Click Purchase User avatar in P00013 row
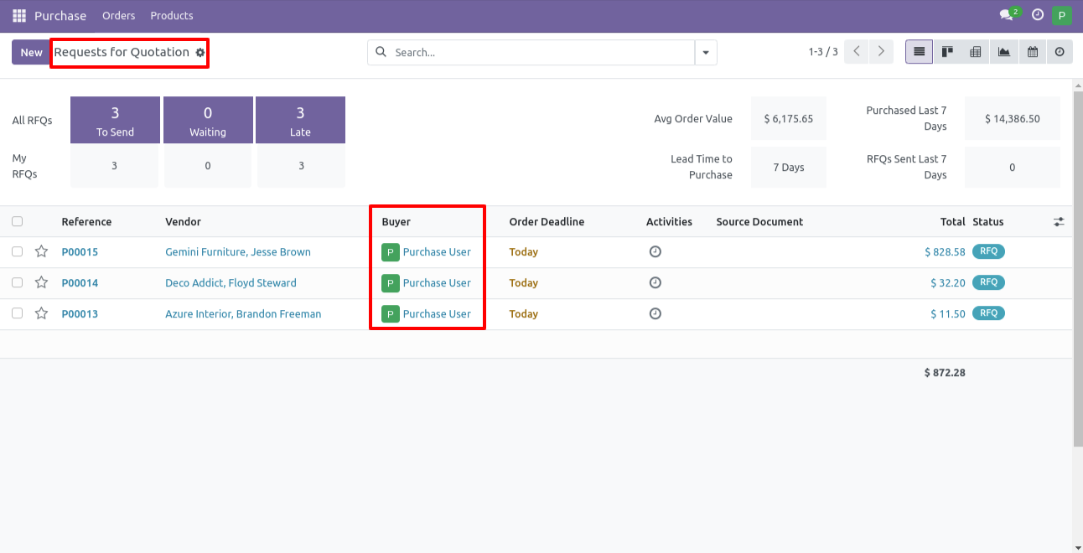 (x=390, y=314)
